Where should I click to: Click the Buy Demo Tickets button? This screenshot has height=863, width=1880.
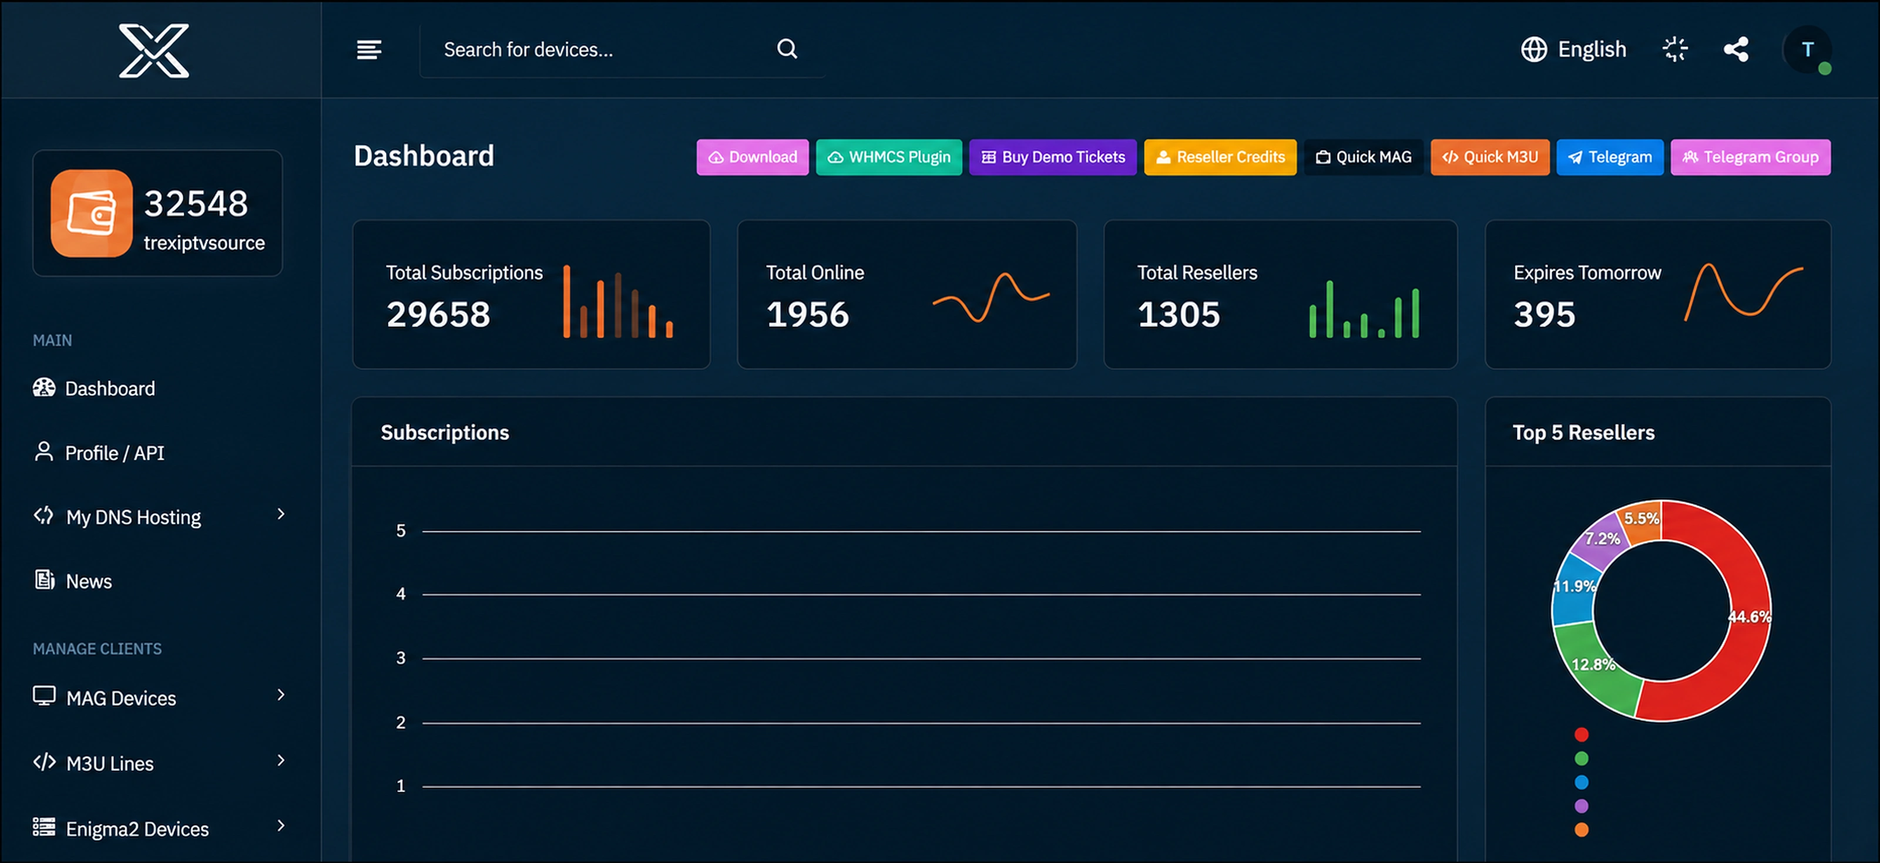tap(1052, 157)
